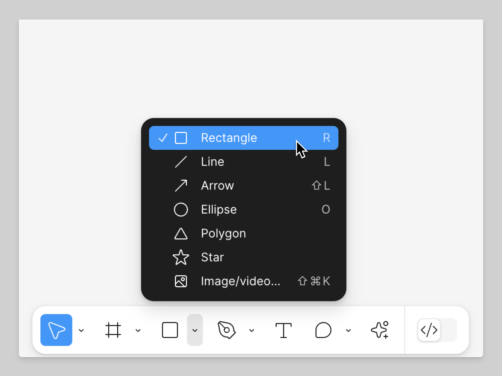This screenshot has height=376, width=502.
Task: Select the Move tool arrow icon
Action: pyautogui.click(x=56, y=330)
